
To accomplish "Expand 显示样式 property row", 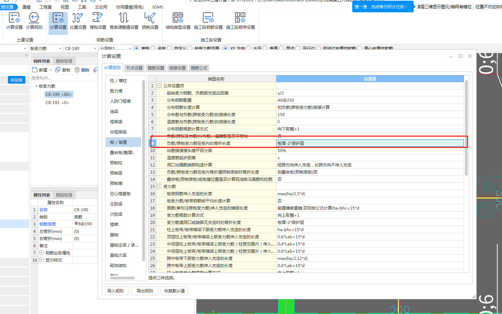I will pos(41,260).
